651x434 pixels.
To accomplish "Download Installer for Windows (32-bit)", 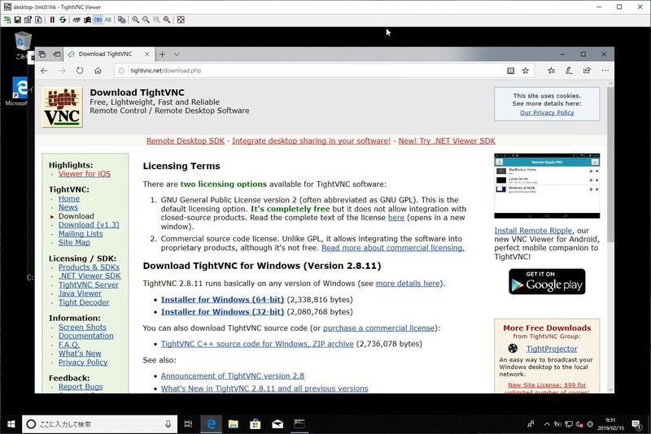I will tap(222, 312).
